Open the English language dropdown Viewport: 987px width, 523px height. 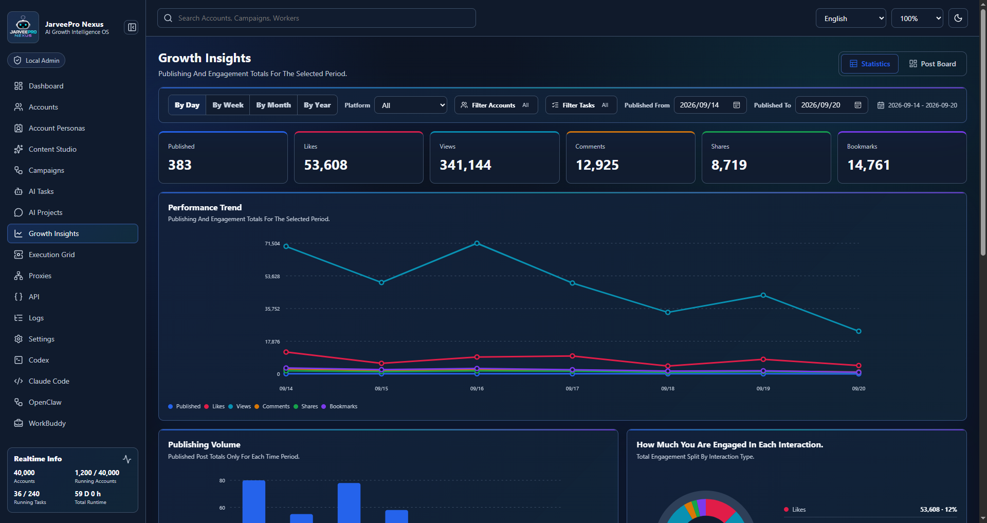tap(851, 18)
